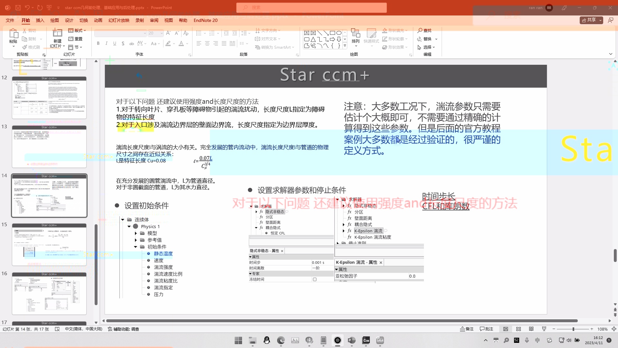Click the spell check icon in status bar
This screenshot has height=348, width=618.
(x=57, y=329)
